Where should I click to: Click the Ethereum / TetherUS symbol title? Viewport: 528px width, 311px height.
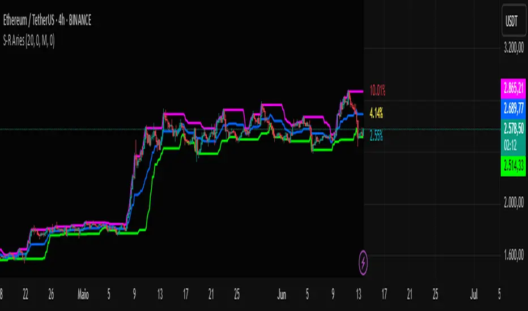pyautogui.click(x=47, y=20)
